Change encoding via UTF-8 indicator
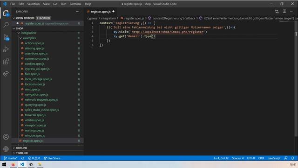Image resolution: width=298 pixels, height=168 pixels. (251, 158)
